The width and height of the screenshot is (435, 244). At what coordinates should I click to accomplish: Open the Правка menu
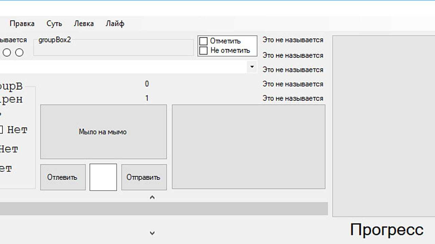point(22,24)
